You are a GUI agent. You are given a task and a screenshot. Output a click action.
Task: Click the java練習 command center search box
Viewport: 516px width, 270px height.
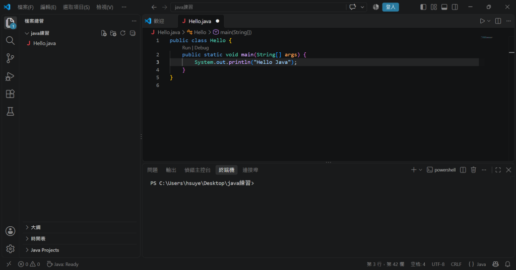[x=259, y=7]
